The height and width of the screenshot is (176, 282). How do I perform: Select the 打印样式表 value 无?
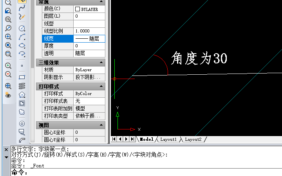point(89,101)
